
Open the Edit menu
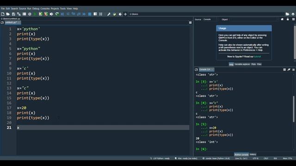(8, 9)
